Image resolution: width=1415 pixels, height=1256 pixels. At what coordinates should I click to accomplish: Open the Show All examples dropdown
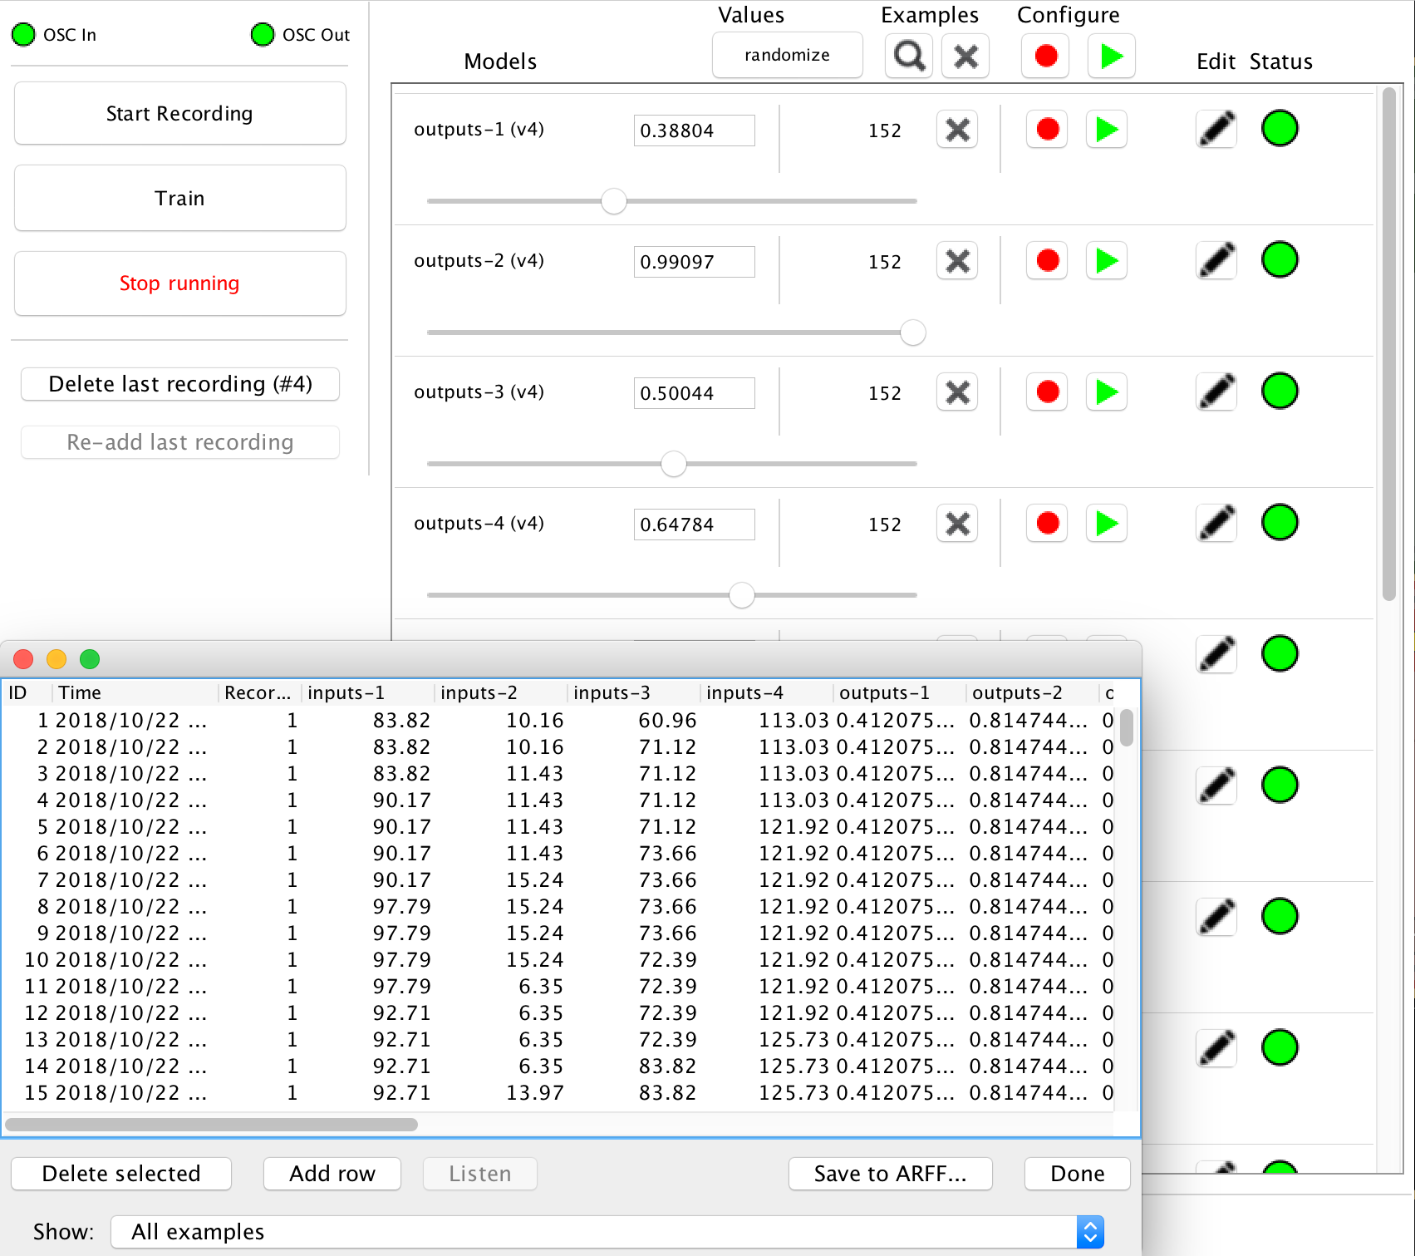[x=607, y=1232]
